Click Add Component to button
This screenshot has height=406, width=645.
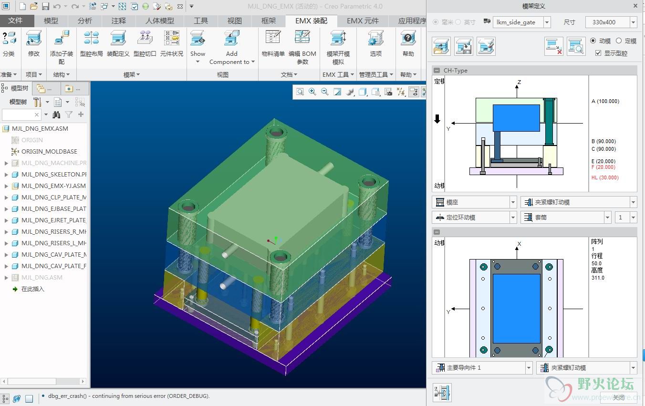[232, 48]
